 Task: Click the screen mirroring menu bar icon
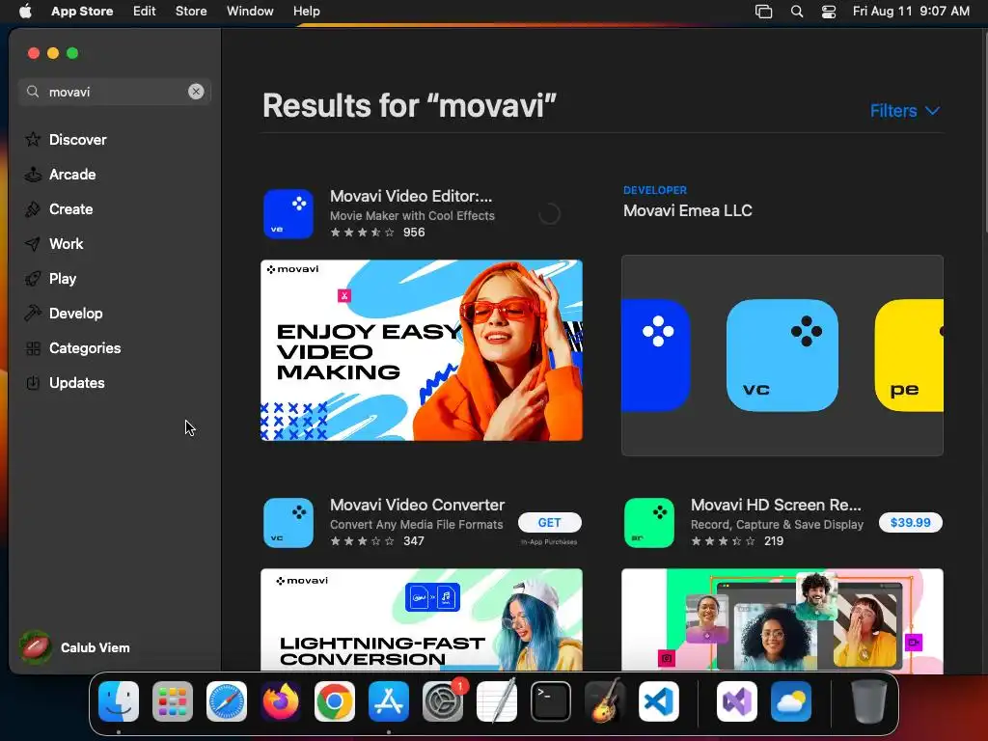click(x=764, y=12)
